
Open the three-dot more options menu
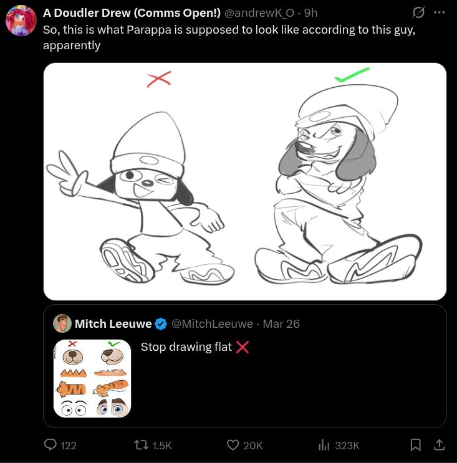tap(440, 12)
